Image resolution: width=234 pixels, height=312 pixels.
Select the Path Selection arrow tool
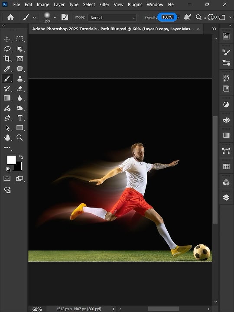(x=7, y=128)
